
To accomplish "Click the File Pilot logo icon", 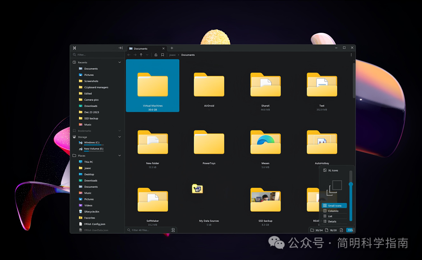I will [74, 48].
